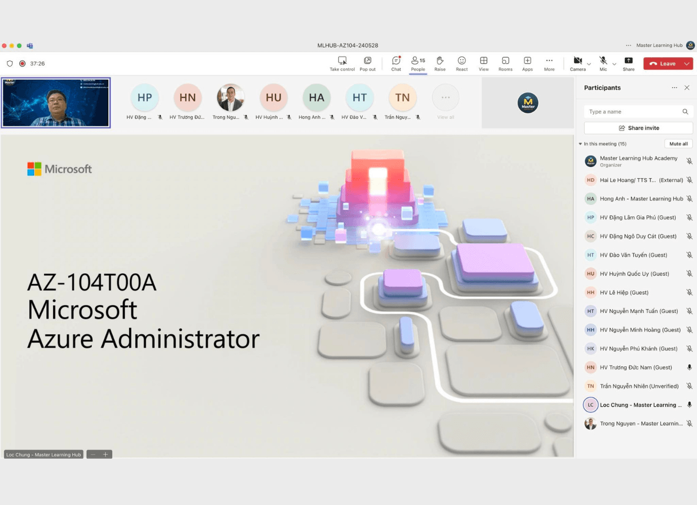
Task: Select Hai Le Hoang participant row
Action: (638, 180)
